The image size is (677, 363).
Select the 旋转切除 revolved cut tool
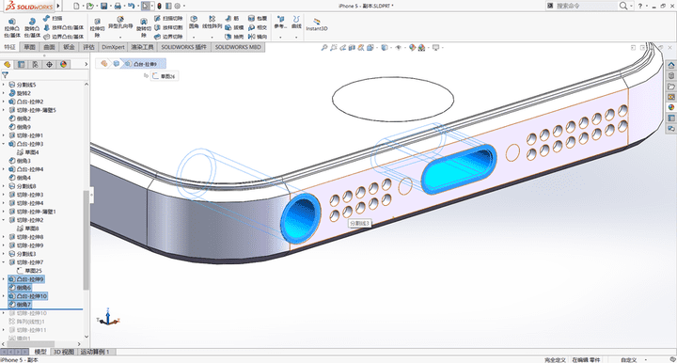[x=144, y=28]
